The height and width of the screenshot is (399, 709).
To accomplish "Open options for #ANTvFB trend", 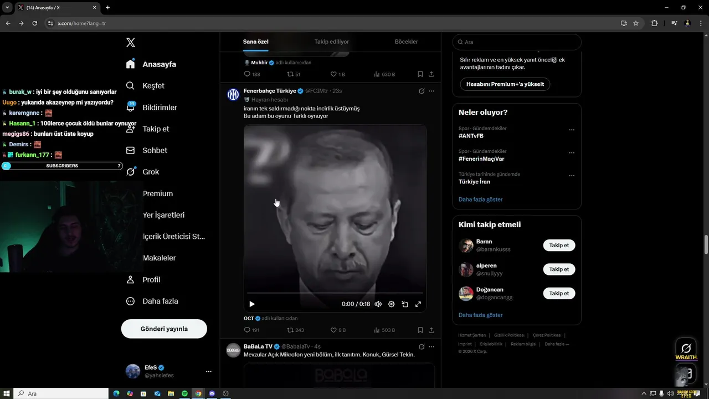I will click(x=572, y=130).
